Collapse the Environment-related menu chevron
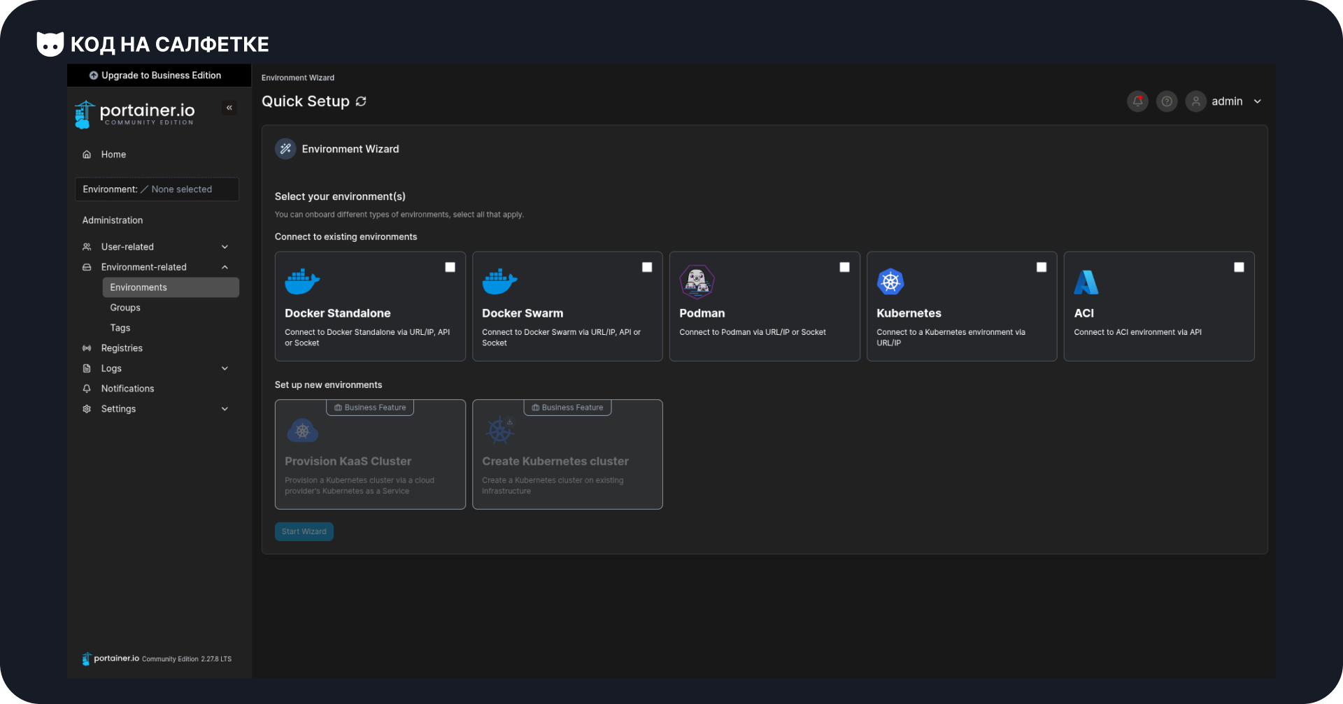 225,267
